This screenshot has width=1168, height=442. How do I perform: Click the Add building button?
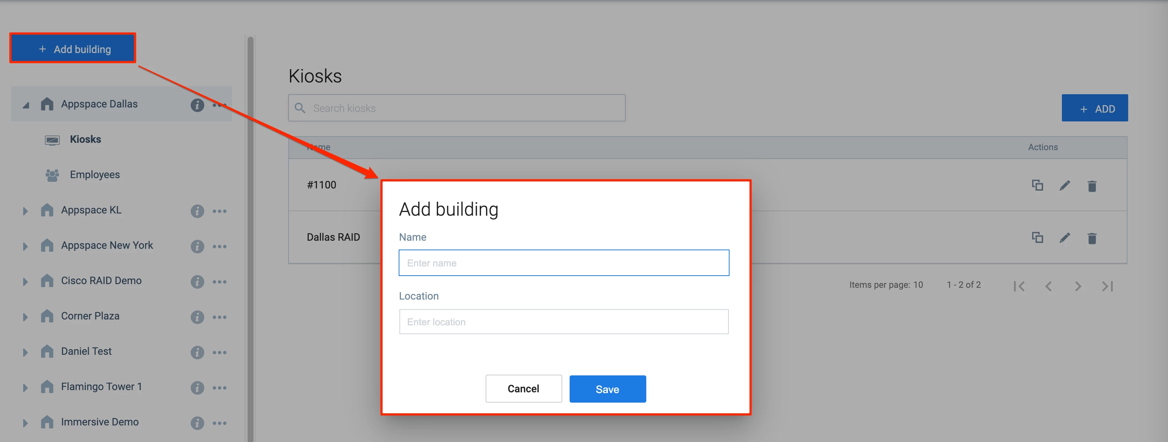(73, 49)
